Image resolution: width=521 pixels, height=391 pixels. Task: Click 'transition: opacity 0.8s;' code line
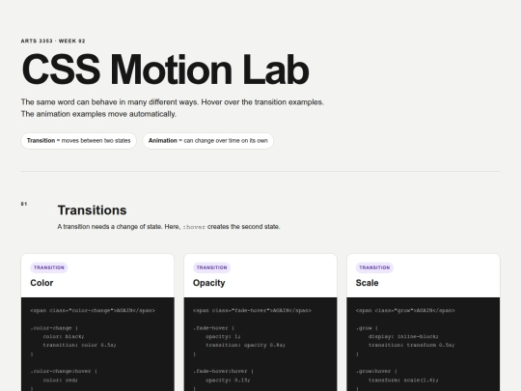(x=246, y=345)
